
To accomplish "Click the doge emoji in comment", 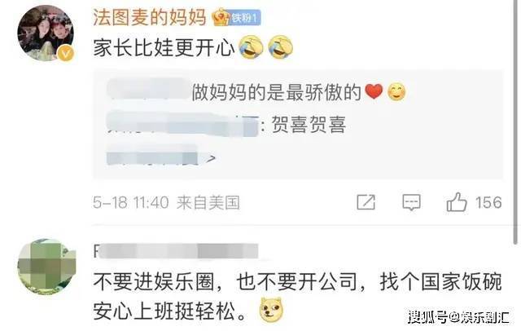I will click(271, 310).
